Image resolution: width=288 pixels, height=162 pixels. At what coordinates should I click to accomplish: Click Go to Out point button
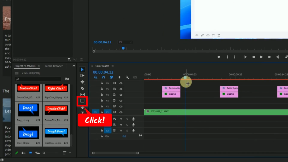click(277, 57)
